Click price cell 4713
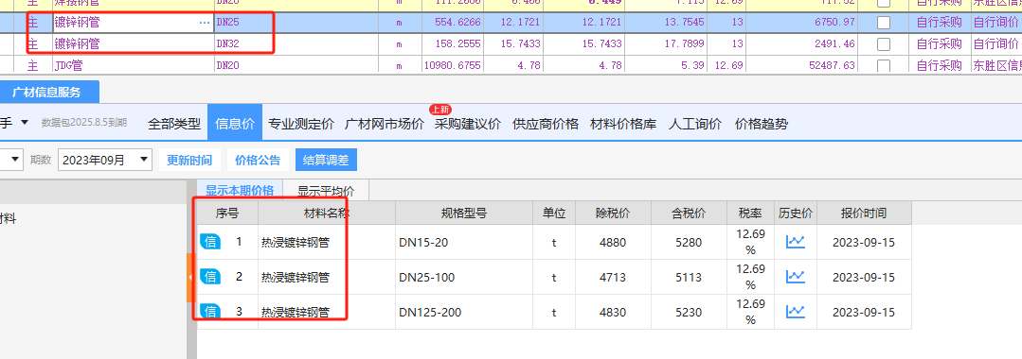The image size is (1022, 359). coord(613,277)
